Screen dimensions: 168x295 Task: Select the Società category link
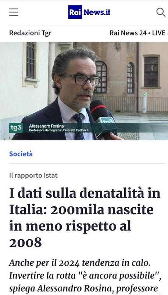[21, 154]
